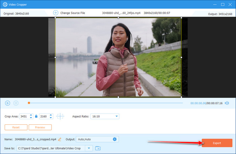Play the video preview

[x=7, y=103]
